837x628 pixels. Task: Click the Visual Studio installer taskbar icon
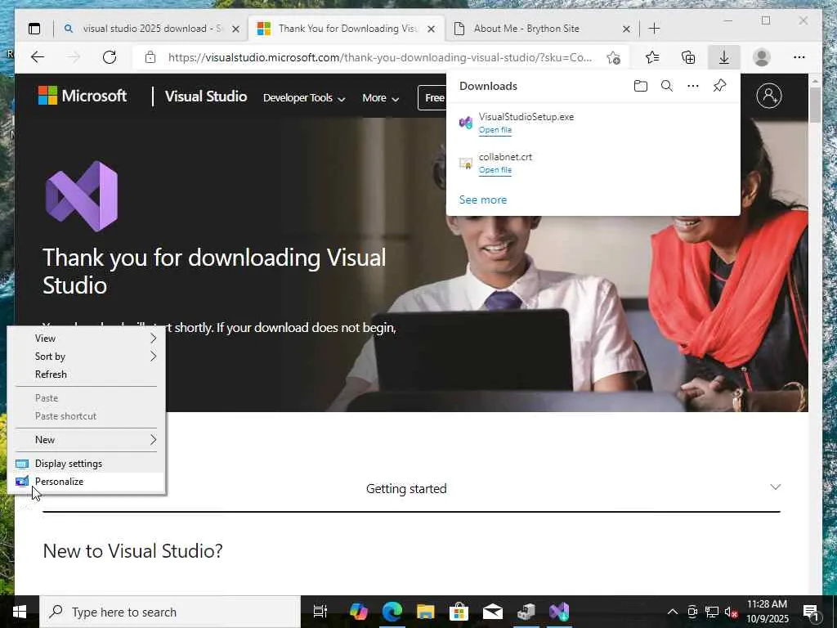coord(559,612)
